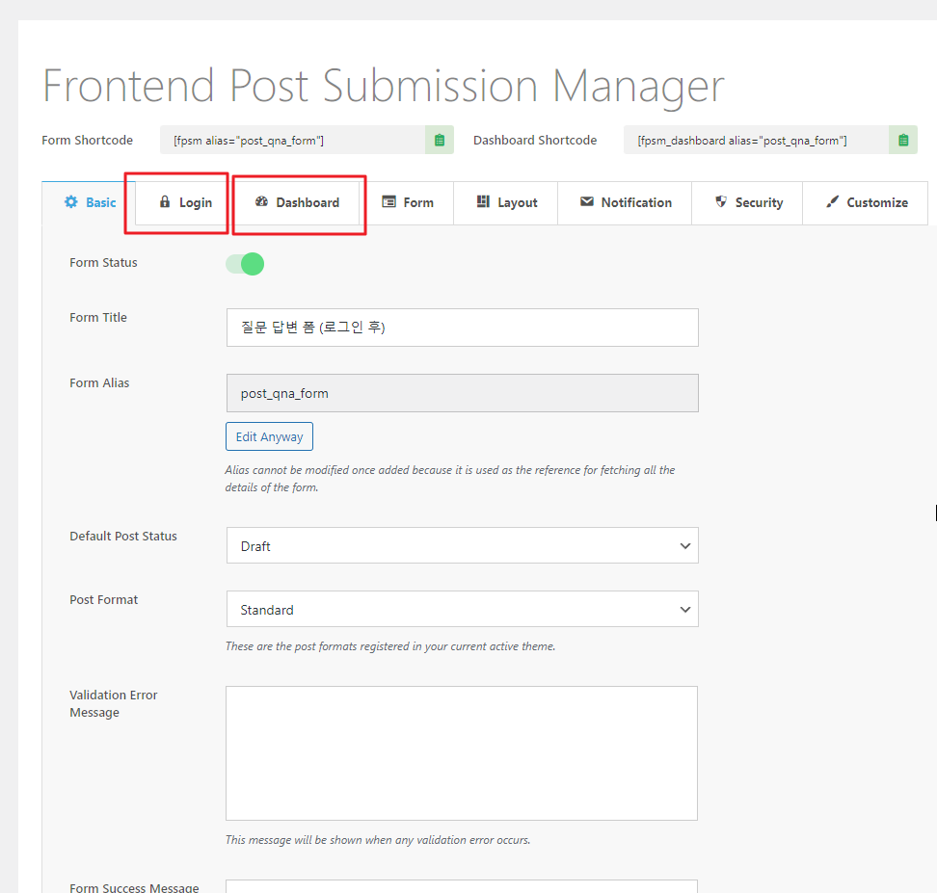Click inside Validation Error Message textarea
937x893 pixels.
462,753
